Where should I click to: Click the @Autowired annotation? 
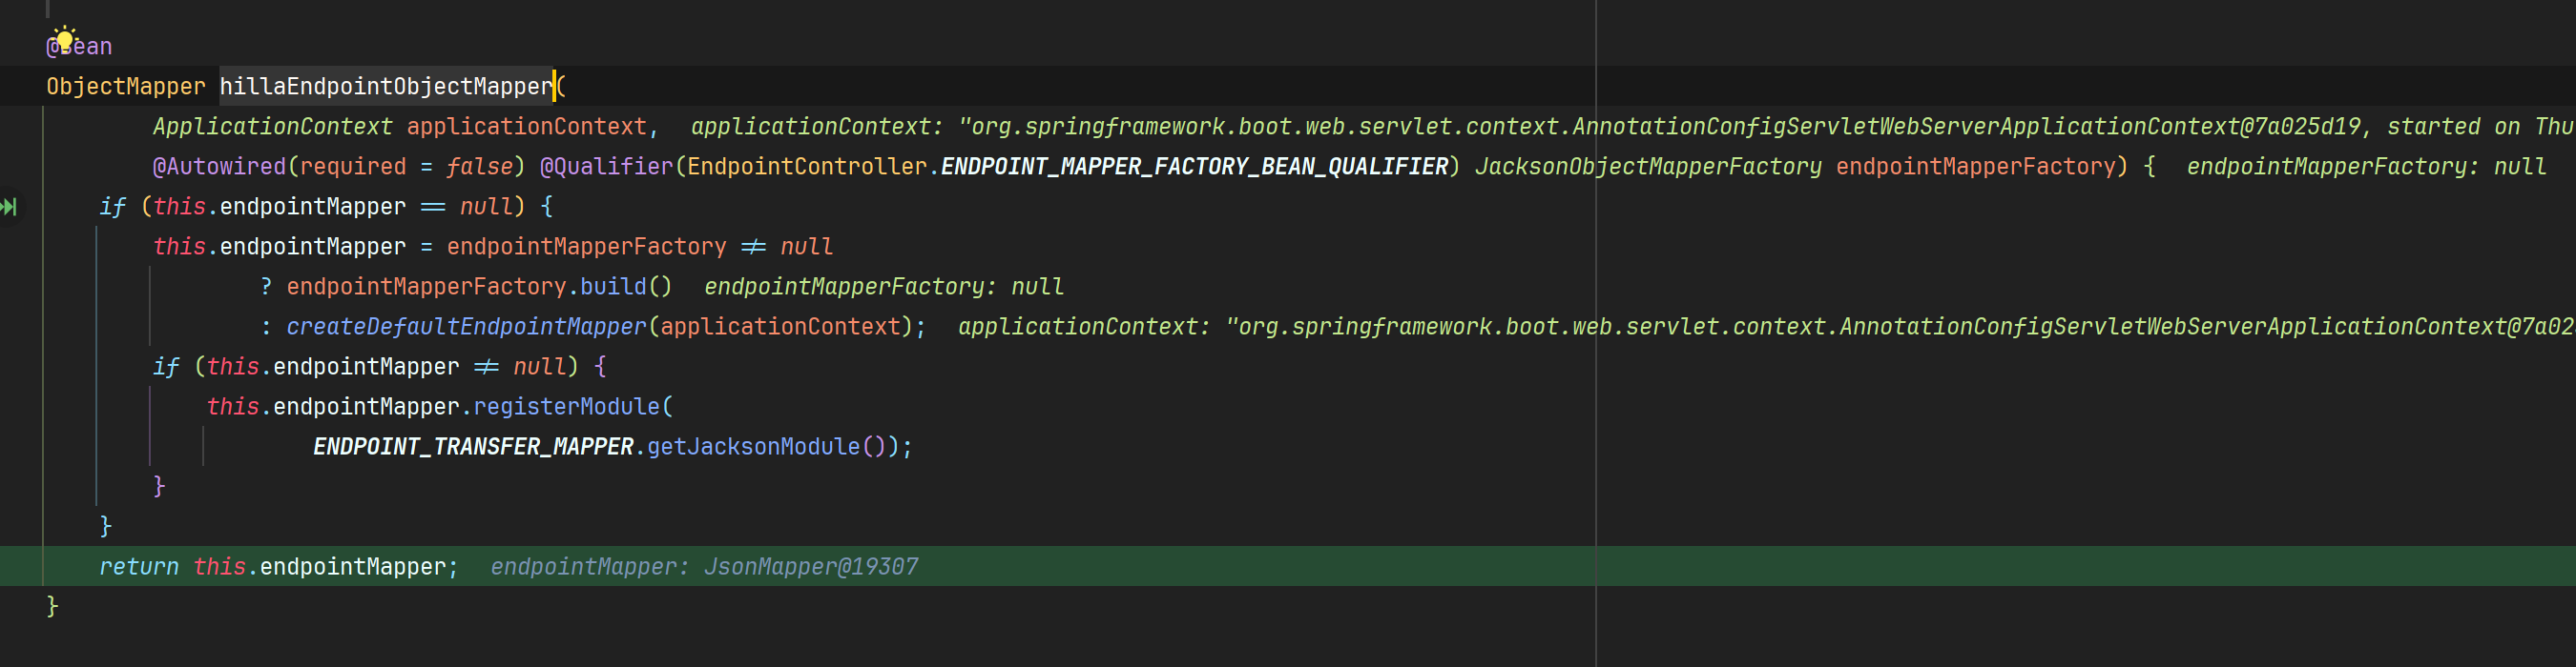[x=219, y=167]
